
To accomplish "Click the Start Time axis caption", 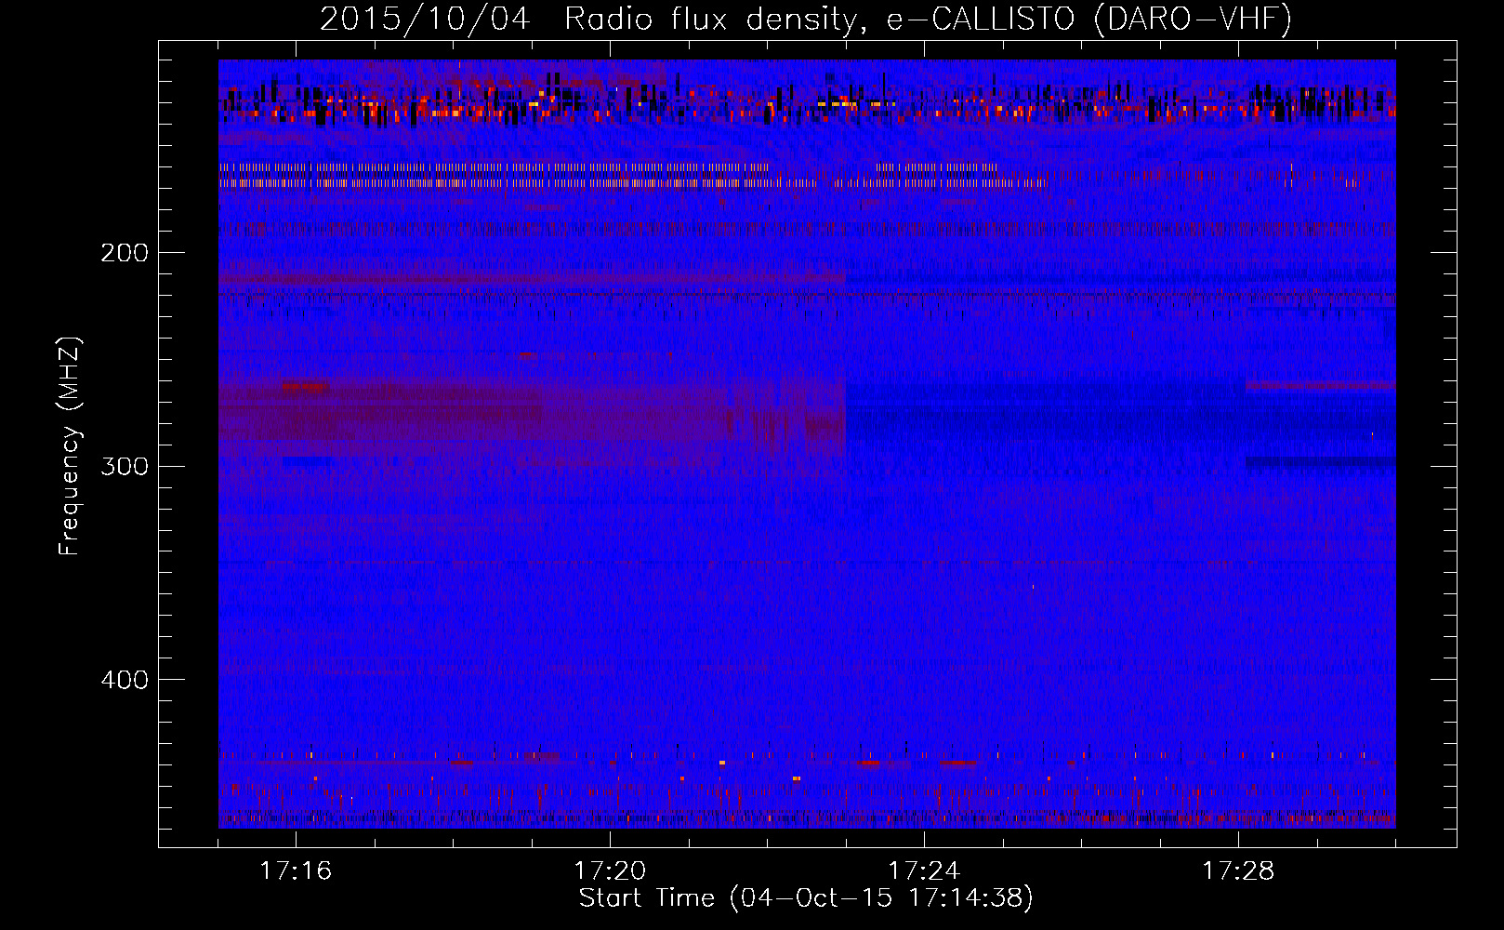I will click(806, 898).
